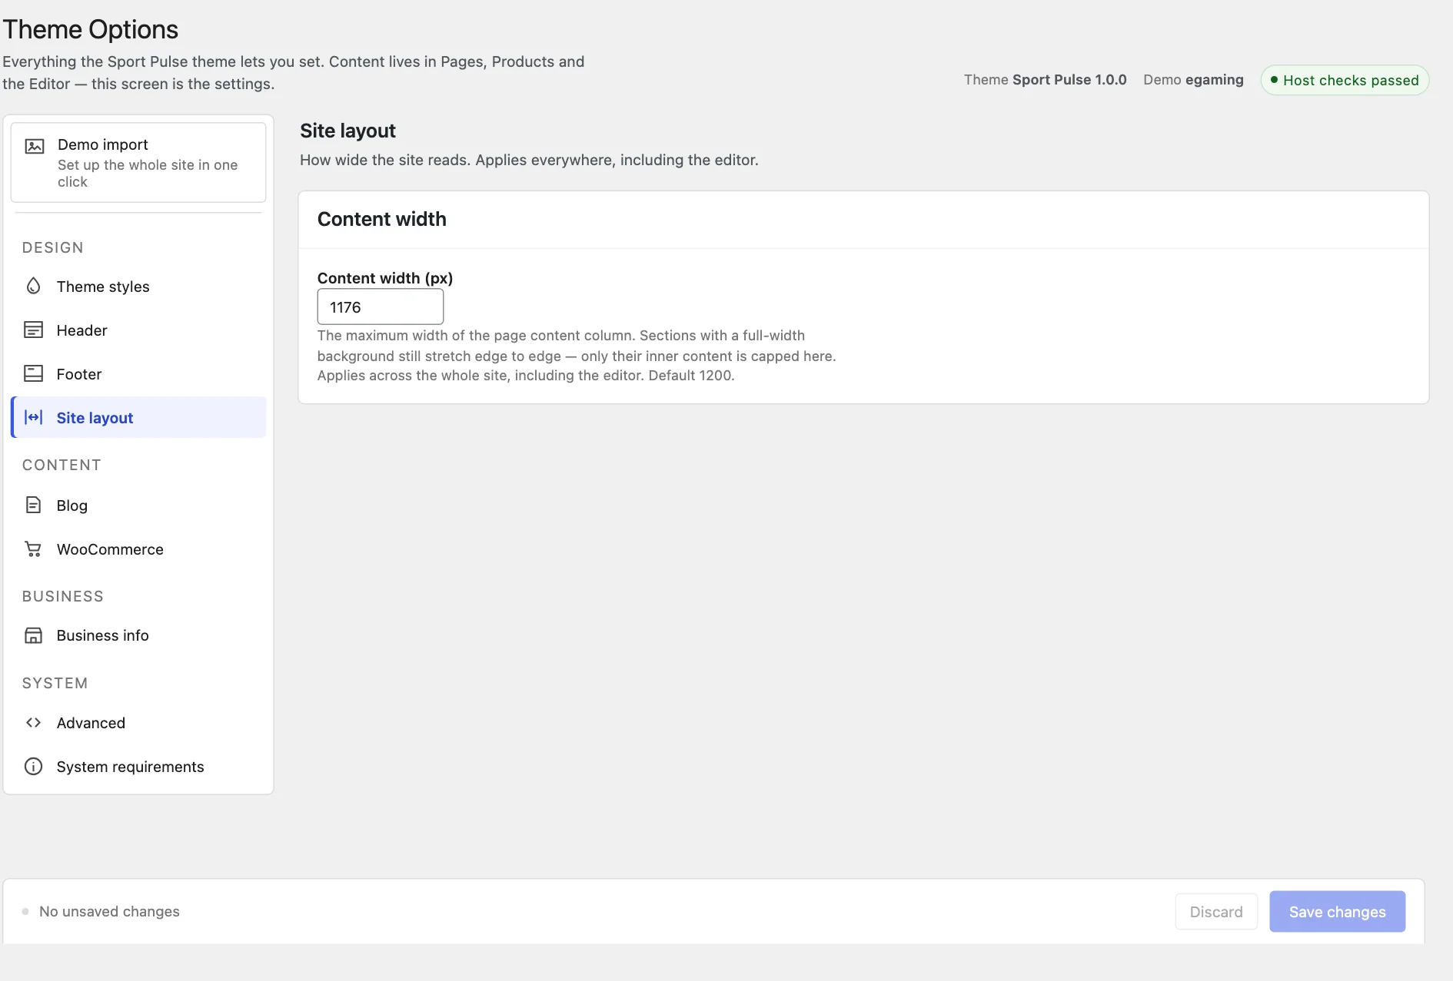Image resolution: width=1453 pixels, height=981 pixels.
Task: Click the 'Content width (px)' field label
Action: pos(385,278)
